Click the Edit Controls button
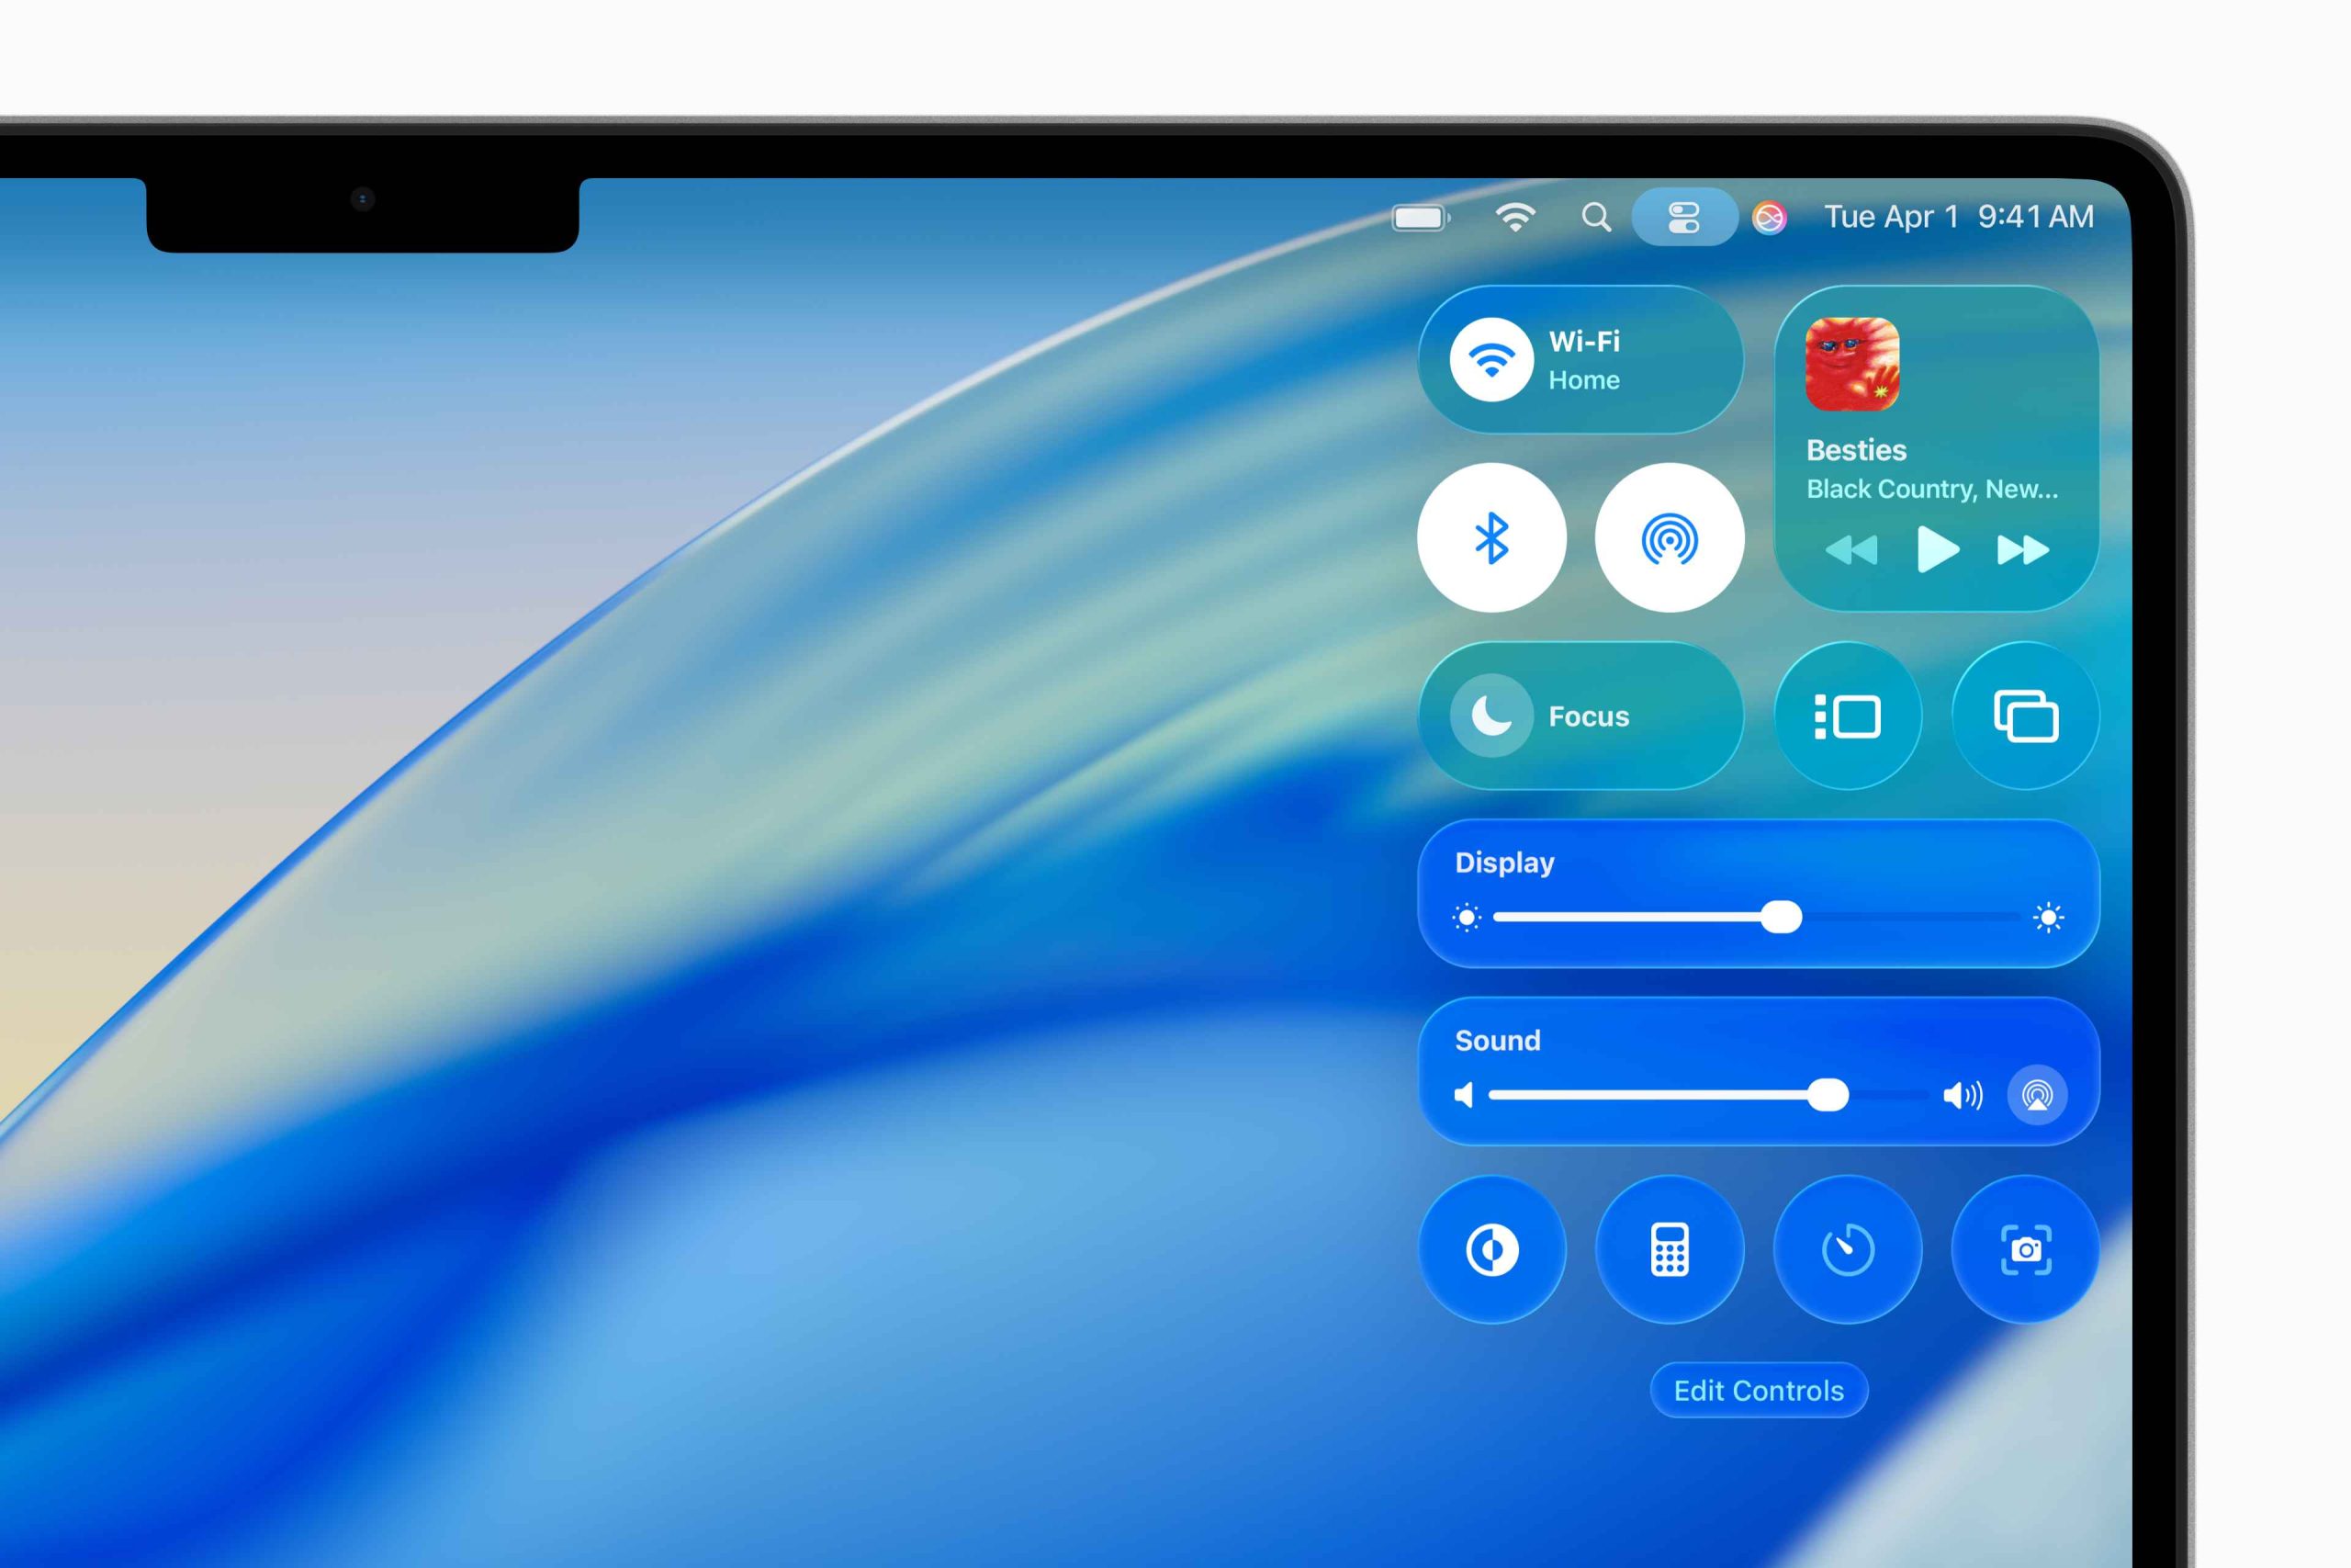The height and width of the screenshot is (1568, 2351). pyautogui.click(x=1759, y=1390)
